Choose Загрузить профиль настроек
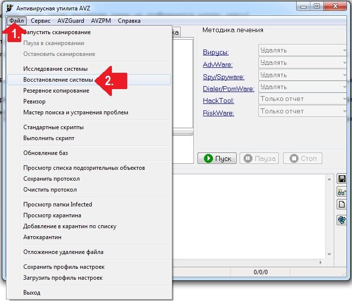 pyautogui.click(x=89, y=278)
